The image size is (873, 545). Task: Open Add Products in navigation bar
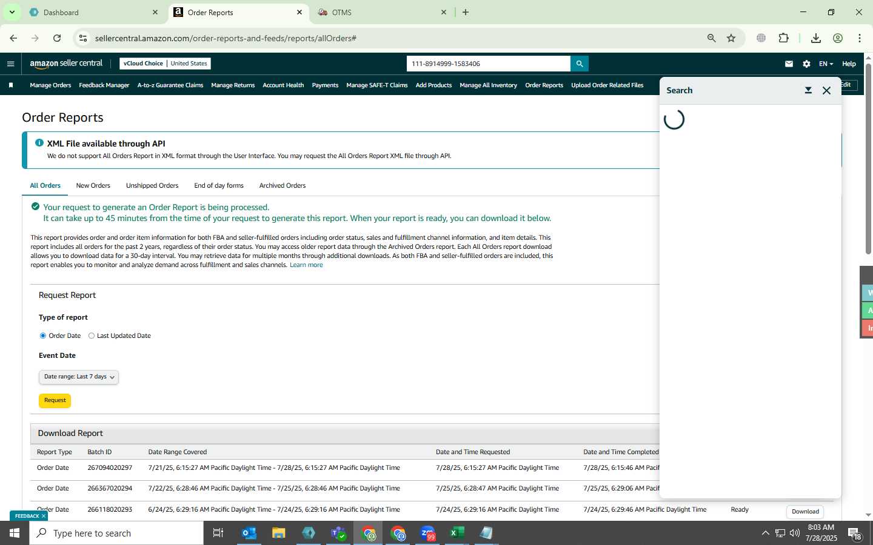point(433,85)
